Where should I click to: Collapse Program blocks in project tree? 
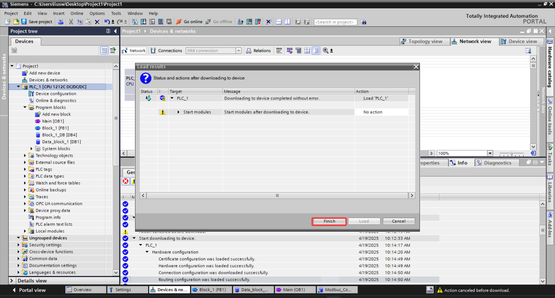(x=25, y=107)
